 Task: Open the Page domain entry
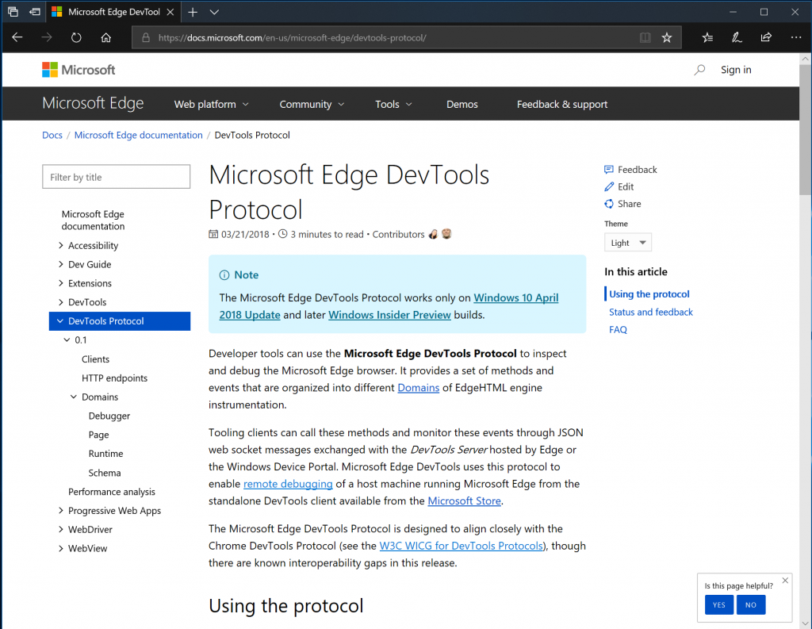[x=98, y=435]
